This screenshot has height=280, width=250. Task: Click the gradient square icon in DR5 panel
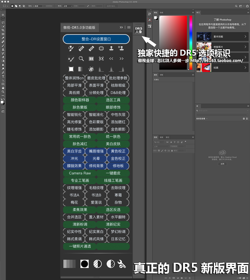tap(81, 69)
